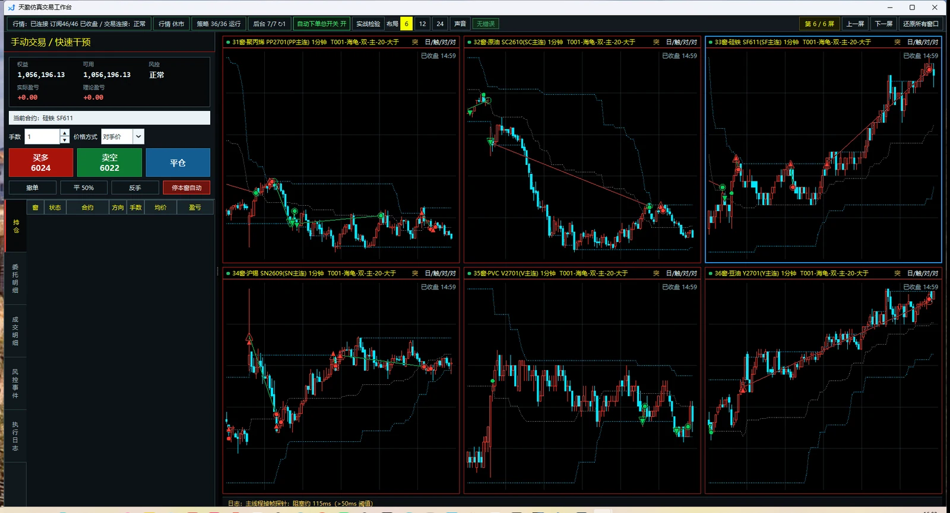The image size is (950, 513).
Task: Click the red 买多 6024 buy button
Action: pyautogui.click(x=41, y=162)
